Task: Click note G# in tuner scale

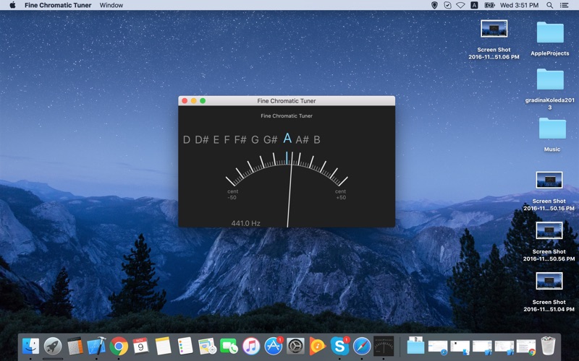Action: (x=270, y=139)
